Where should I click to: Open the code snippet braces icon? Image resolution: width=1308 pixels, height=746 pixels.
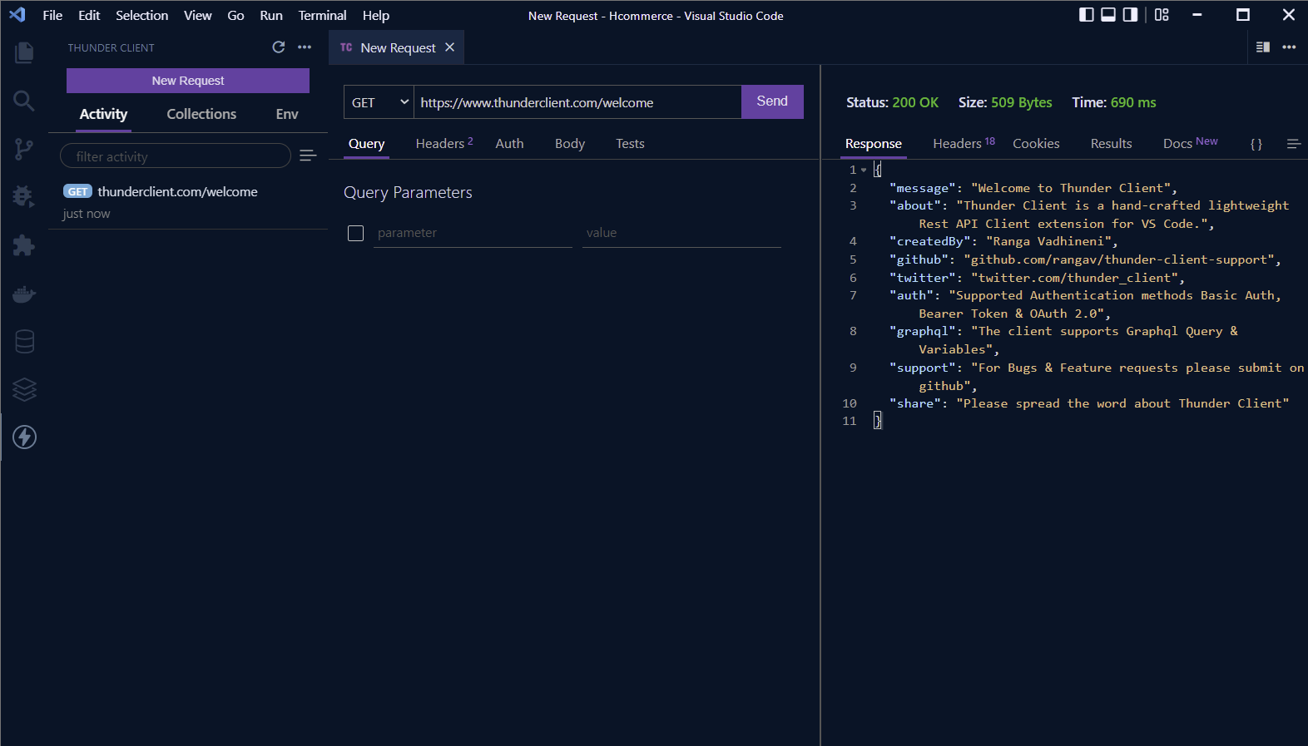(x=1256, y=144)
